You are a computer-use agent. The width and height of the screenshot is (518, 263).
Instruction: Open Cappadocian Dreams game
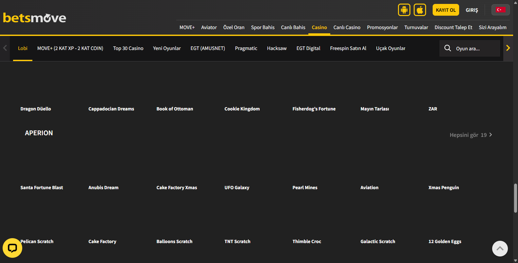coord(111,109)
